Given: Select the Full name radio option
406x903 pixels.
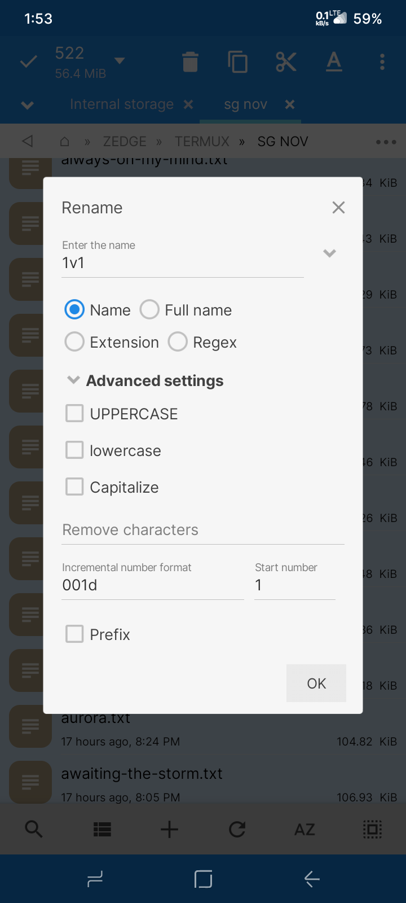Looking at the screenshot, I should coord(150,310).
